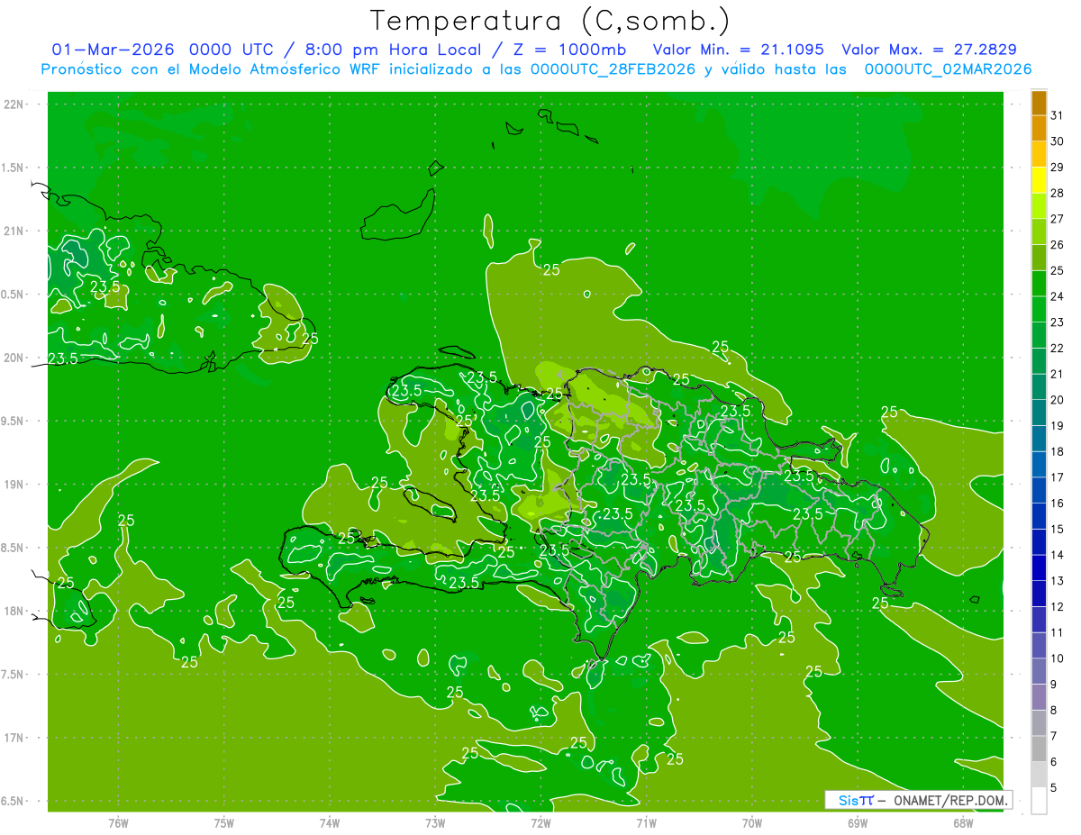Click the blue legend swatch between 15 and 16

click(x=1039, y=516)
